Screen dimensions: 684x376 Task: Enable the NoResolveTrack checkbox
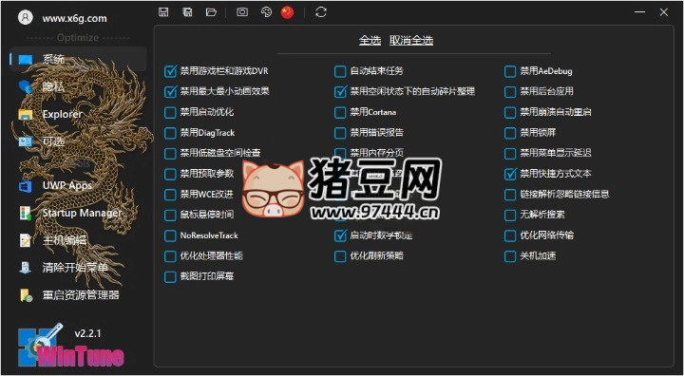coord(170,235)
